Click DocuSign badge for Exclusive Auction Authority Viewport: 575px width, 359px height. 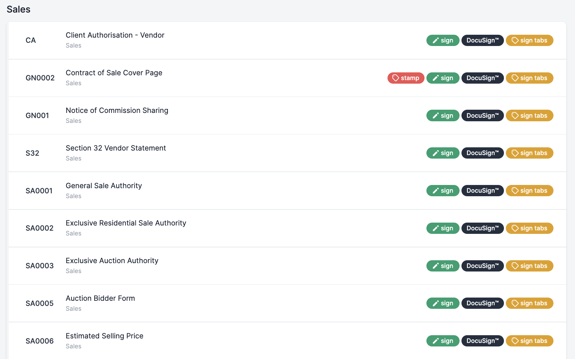(482, 266)
